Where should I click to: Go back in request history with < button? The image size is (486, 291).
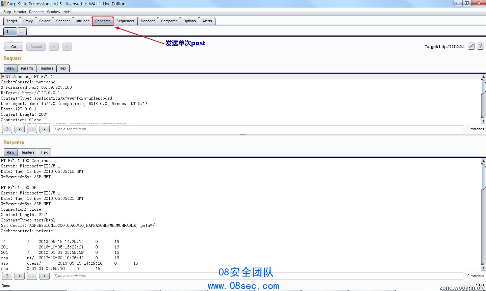(x=54, y=47)
